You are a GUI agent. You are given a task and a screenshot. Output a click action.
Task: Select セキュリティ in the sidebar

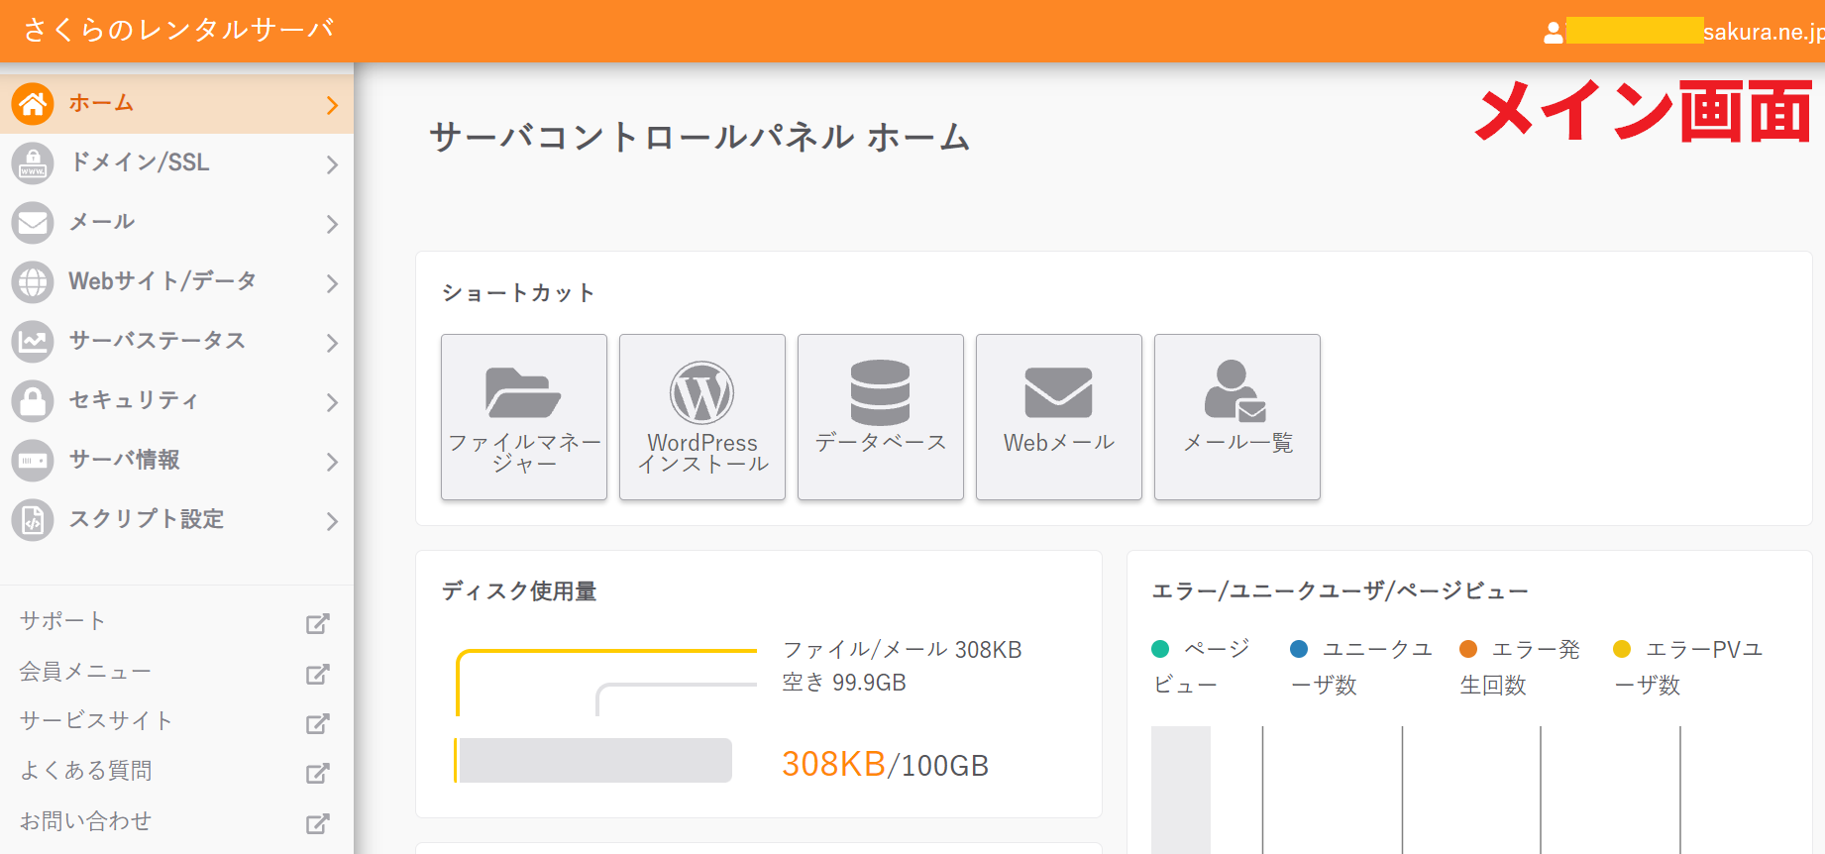coord(176,401)
